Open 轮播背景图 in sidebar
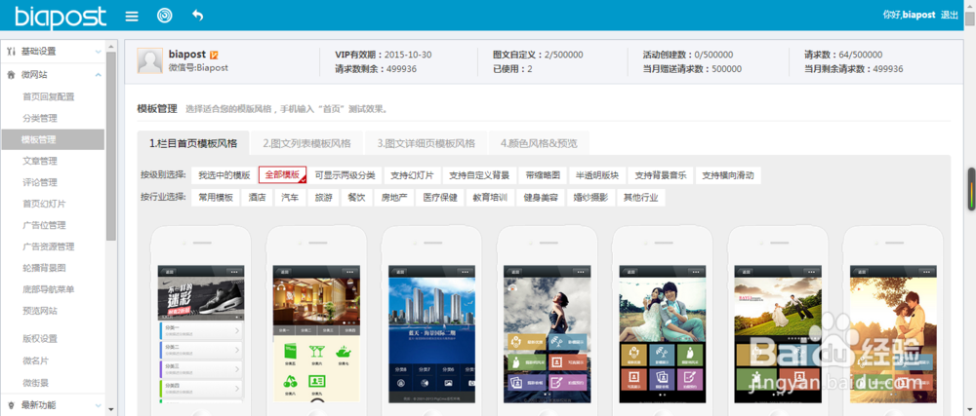The height and width of the screenshot is (416, 976). 44,268
